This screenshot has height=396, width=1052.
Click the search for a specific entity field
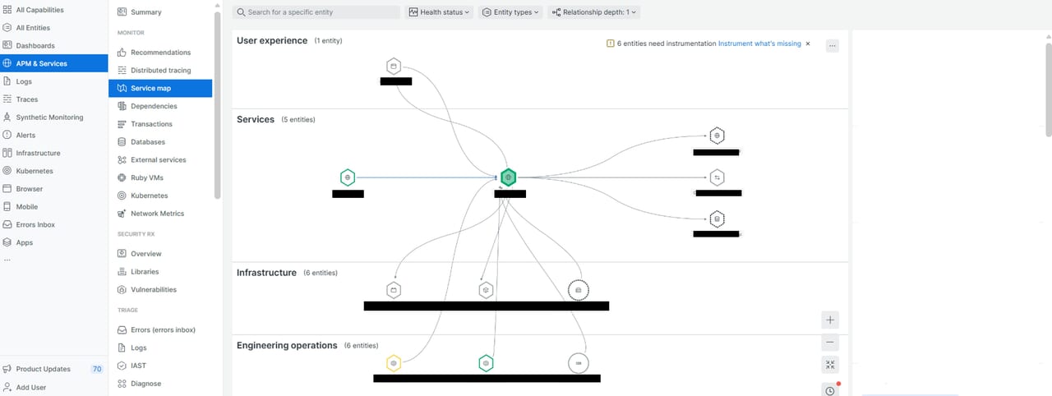click(317, 12)
